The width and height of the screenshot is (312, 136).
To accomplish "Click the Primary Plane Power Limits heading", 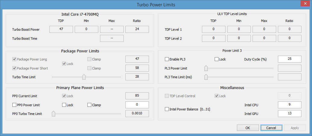I will tap(80, 88).
